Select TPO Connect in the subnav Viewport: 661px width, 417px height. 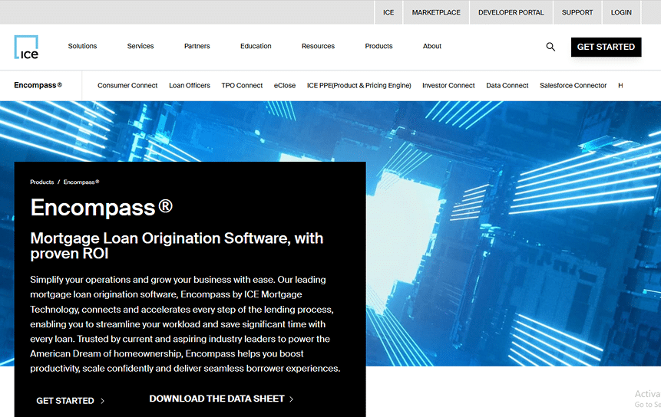242,85
